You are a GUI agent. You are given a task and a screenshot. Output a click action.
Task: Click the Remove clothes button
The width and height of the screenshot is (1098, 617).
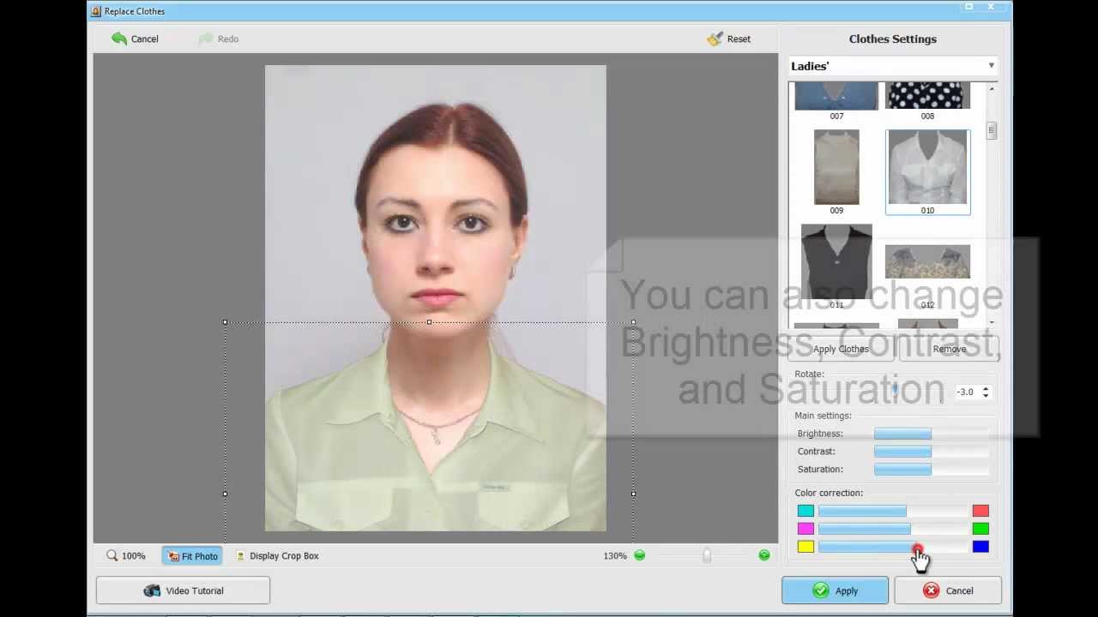(x=949, y=349)
